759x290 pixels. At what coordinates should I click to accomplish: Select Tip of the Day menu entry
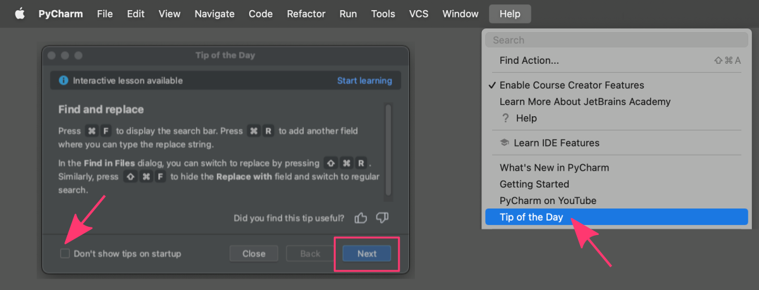pyautogui.click(x=617, y=217)
